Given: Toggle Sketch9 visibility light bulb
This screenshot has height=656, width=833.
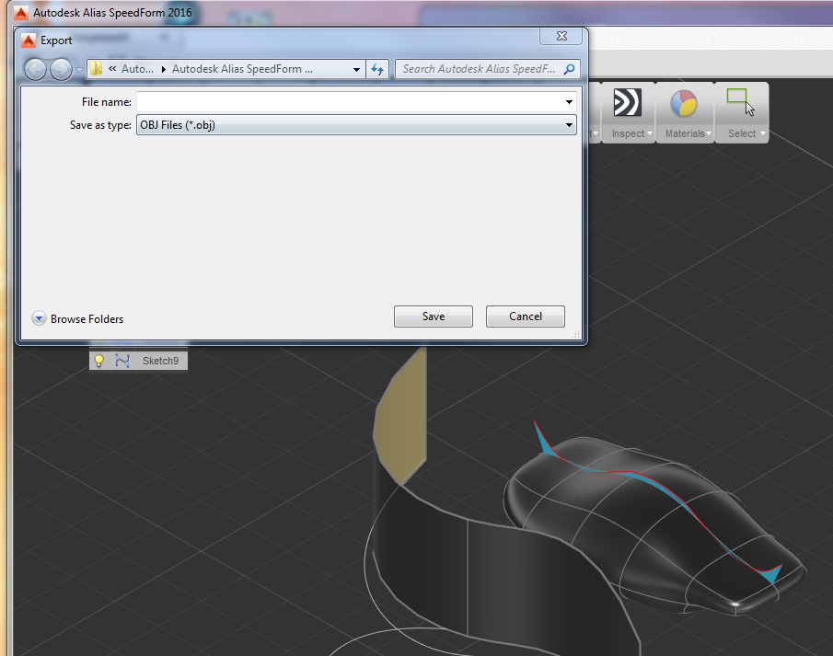Looking at the screenshot, I should coord(98,361).
